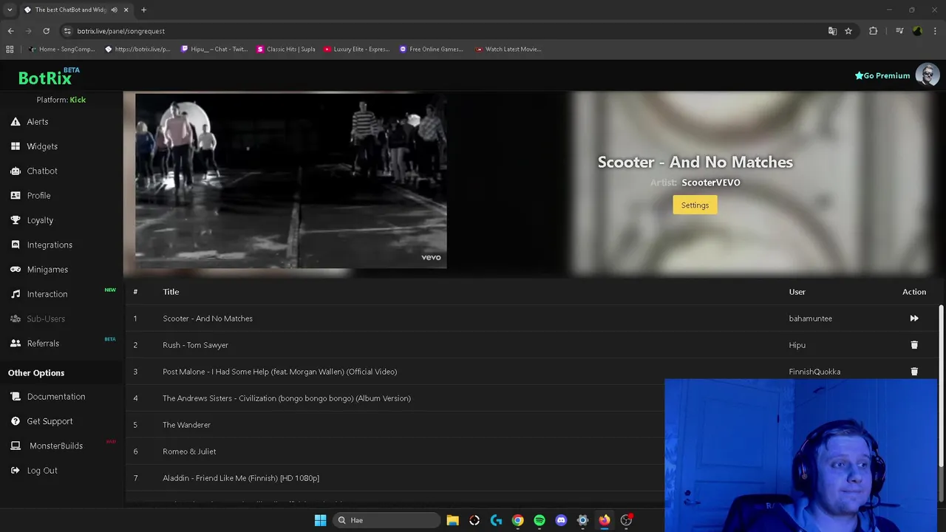Open the Luxury Elite bookmark

click(x=357, y=50)
